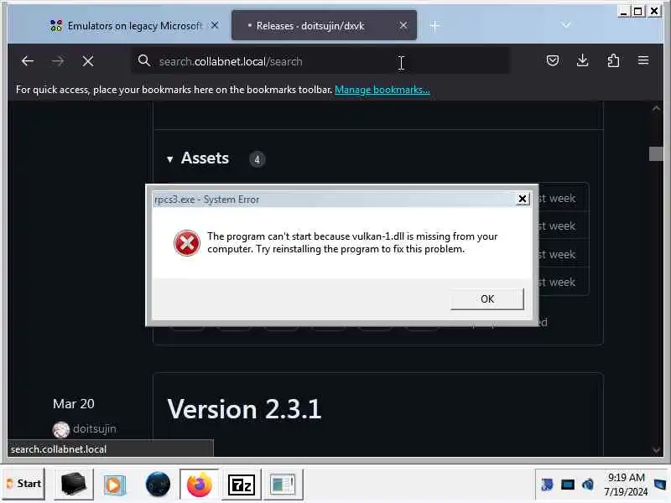
Task: Open the Firefox hamburger menu
Action: click(x=642, y=60)
